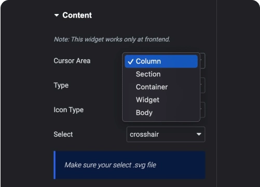260x187 pixels.
Task: Click the frontend-only note text
Action: point(112,39)
